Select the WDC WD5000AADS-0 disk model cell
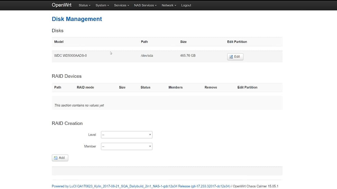This screenshot has height=189, width=337. point(70,56)
